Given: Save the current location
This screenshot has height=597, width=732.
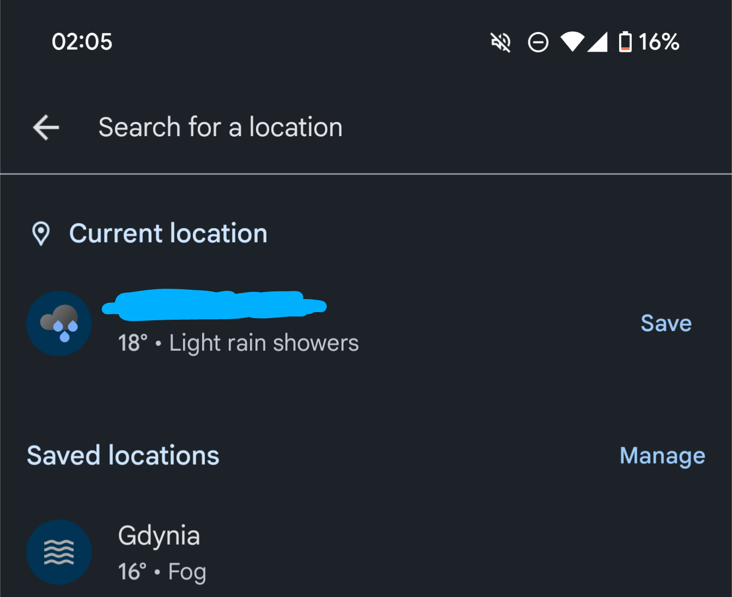Looking at the screenshot, I should [666, 324].
